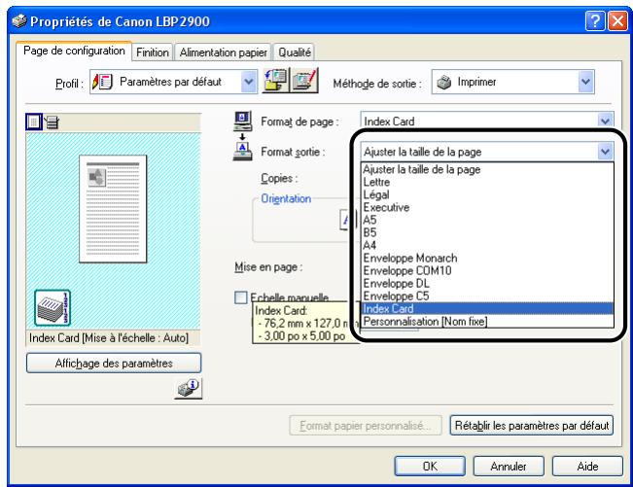Click the add profile icon button
The width and height of the screenshot is (633, 487).
(x=276, y=81)
